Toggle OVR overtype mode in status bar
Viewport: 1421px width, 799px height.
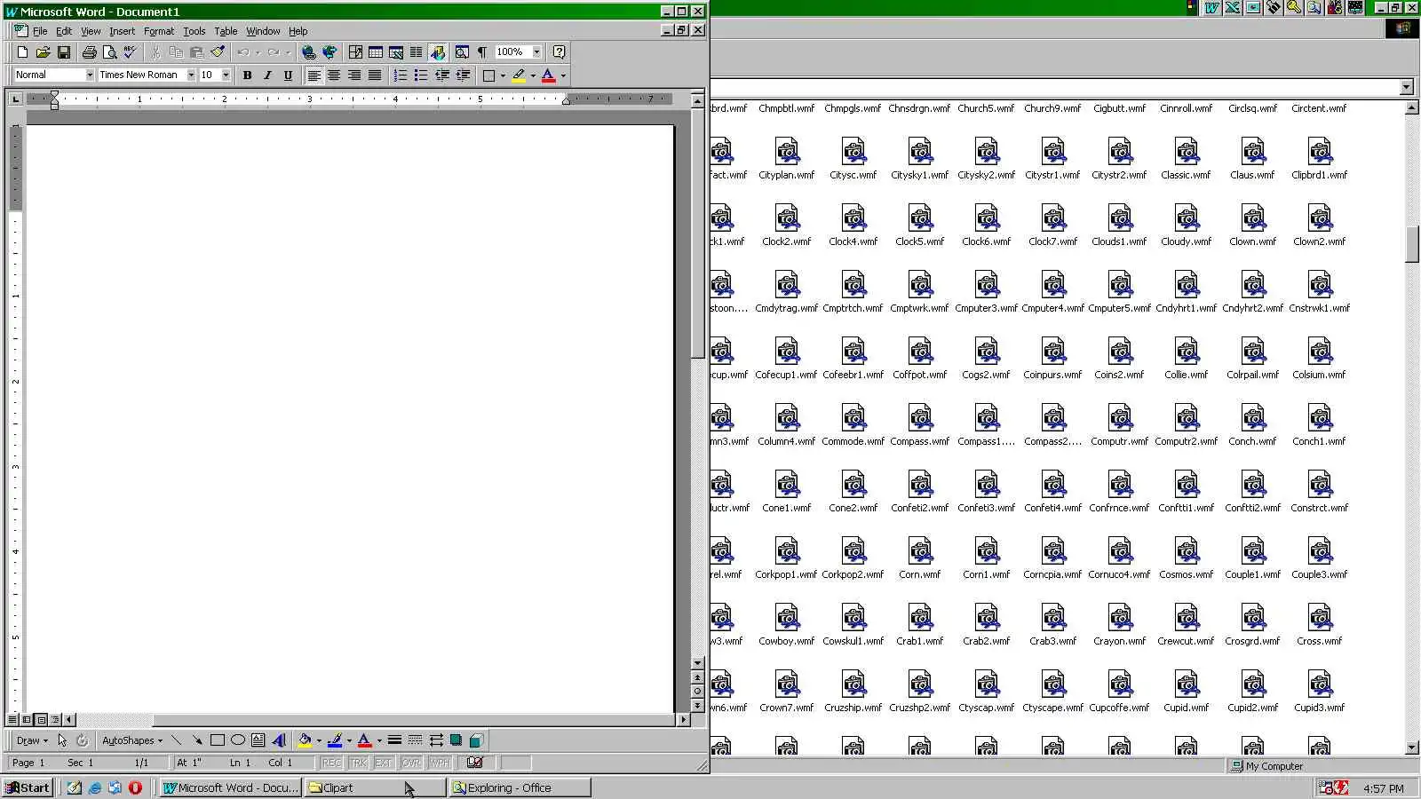pos(410,763)
